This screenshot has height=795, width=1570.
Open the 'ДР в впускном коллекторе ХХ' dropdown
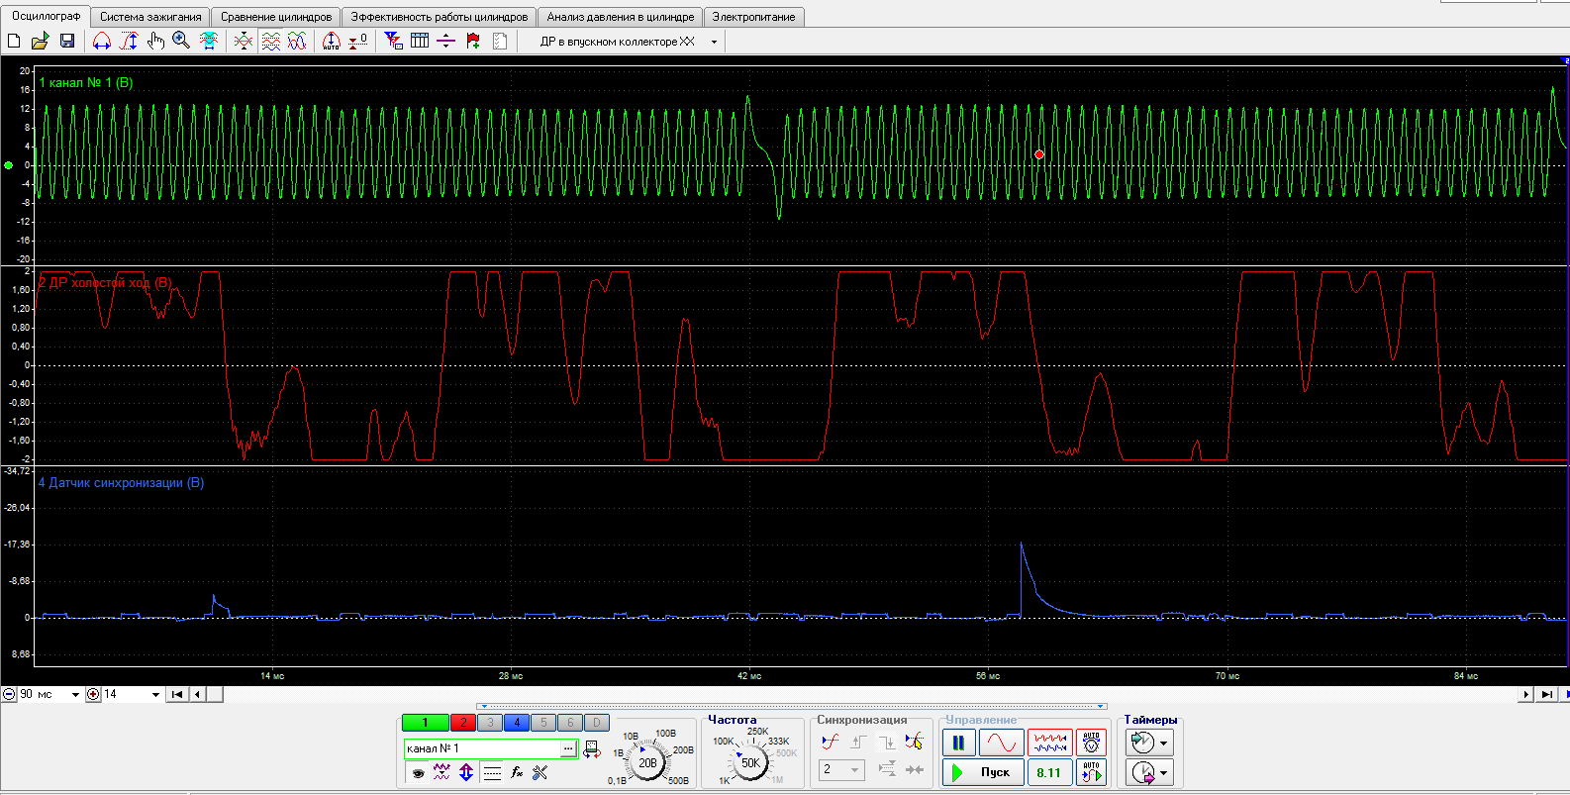pyautogui.click(x=714, y=42)
